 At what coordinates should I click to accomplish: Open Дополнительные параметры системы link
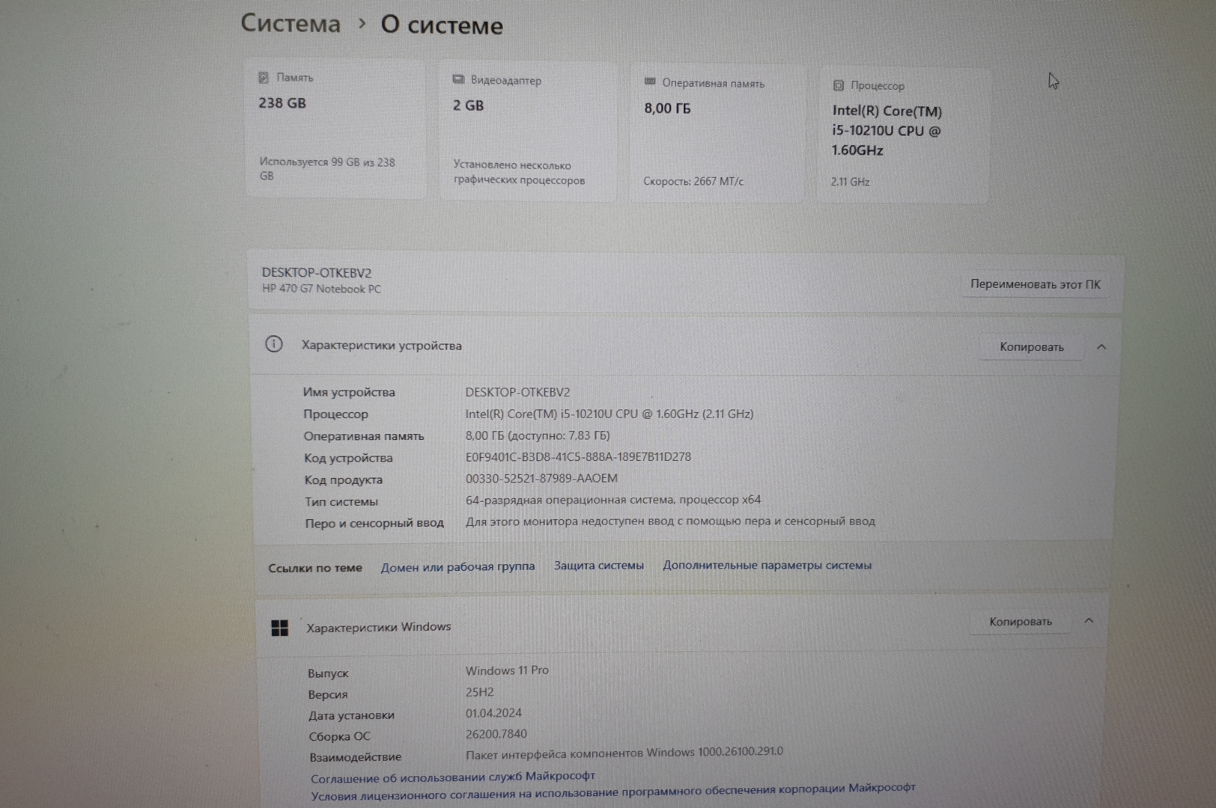tap(767, 565)
